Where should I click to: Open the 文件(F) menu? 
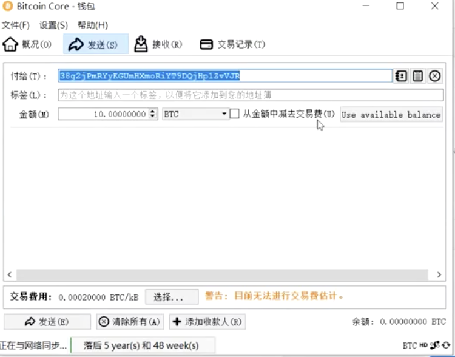tap(16, 25)
